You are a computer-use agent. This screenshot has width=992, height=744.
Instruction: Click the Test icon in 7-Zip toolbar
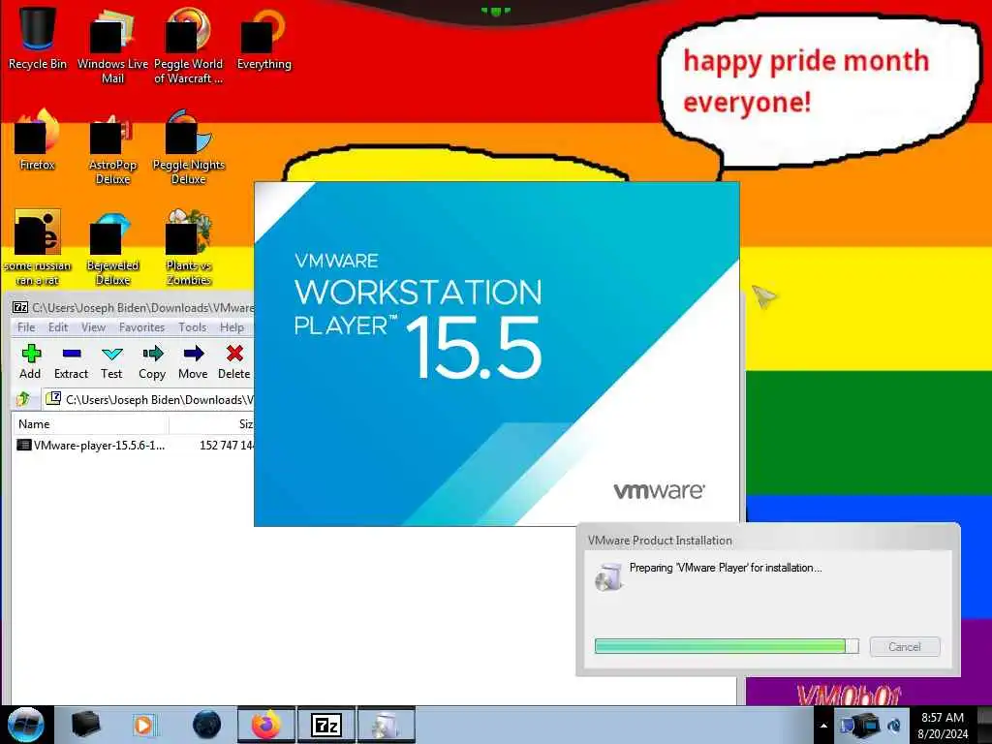click(x=111, y=362)
